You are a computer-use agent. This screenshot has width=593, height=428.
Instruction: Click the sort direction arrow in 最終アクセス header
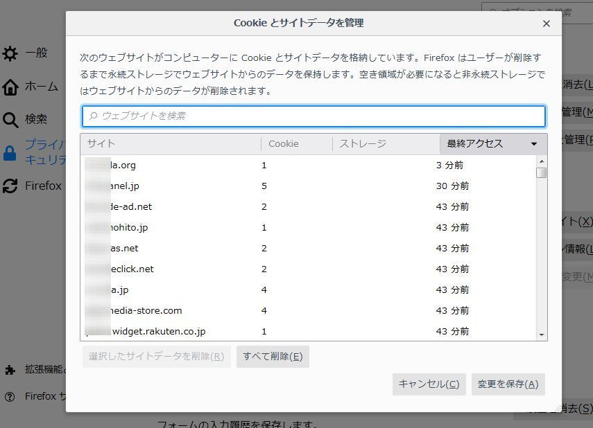[533, 144]
